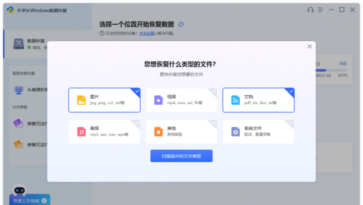Click the yellow picture file icon
Screen dimensions: 363x205
(82, 100)
